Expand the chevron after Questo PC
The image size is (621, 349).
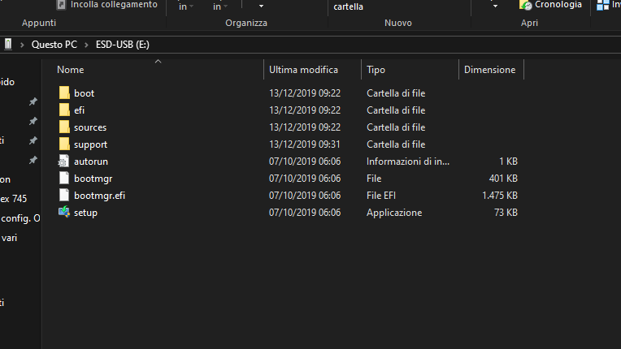tap(86, 45)
